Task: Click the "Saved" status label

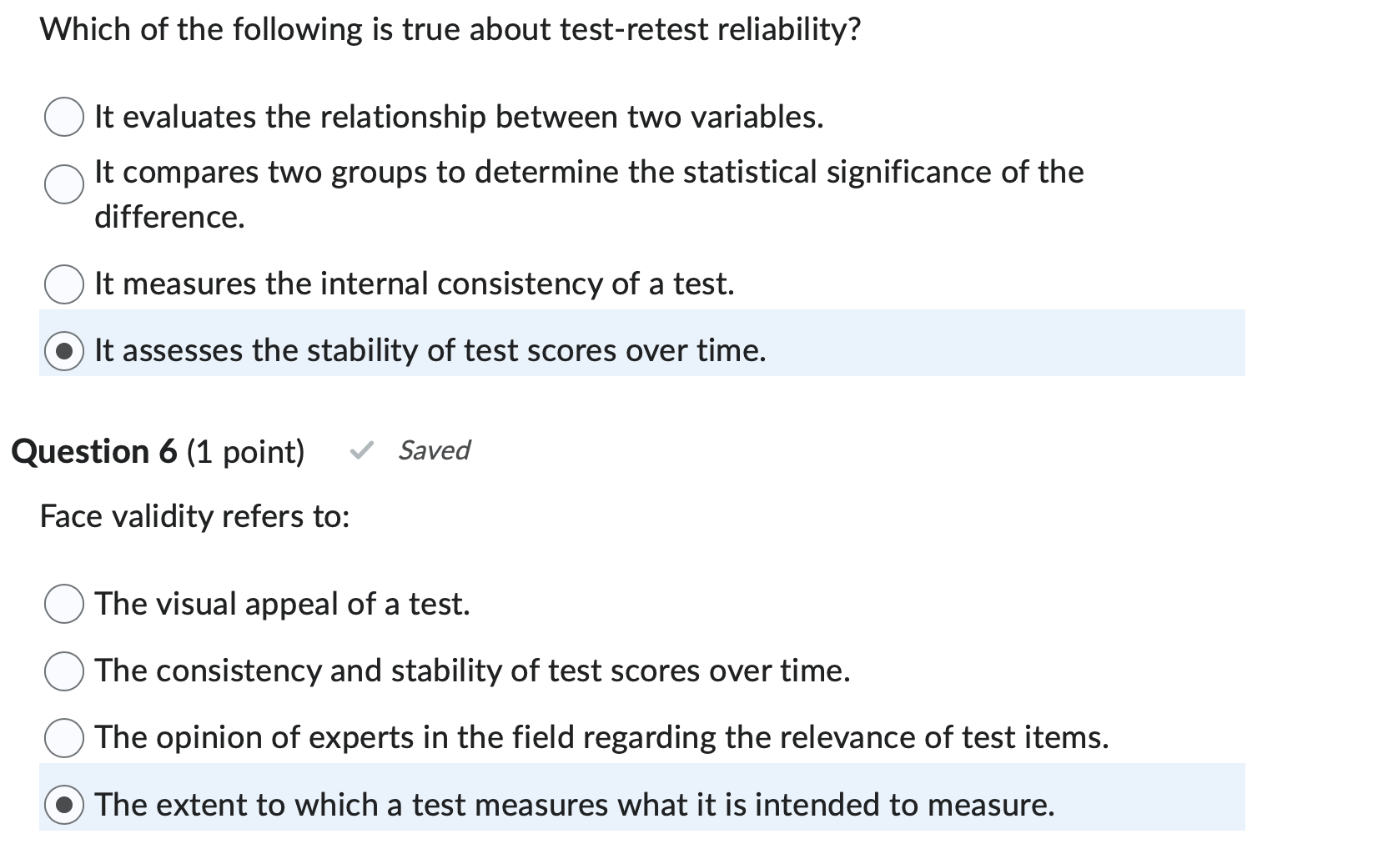Action: tap(434, 450)
